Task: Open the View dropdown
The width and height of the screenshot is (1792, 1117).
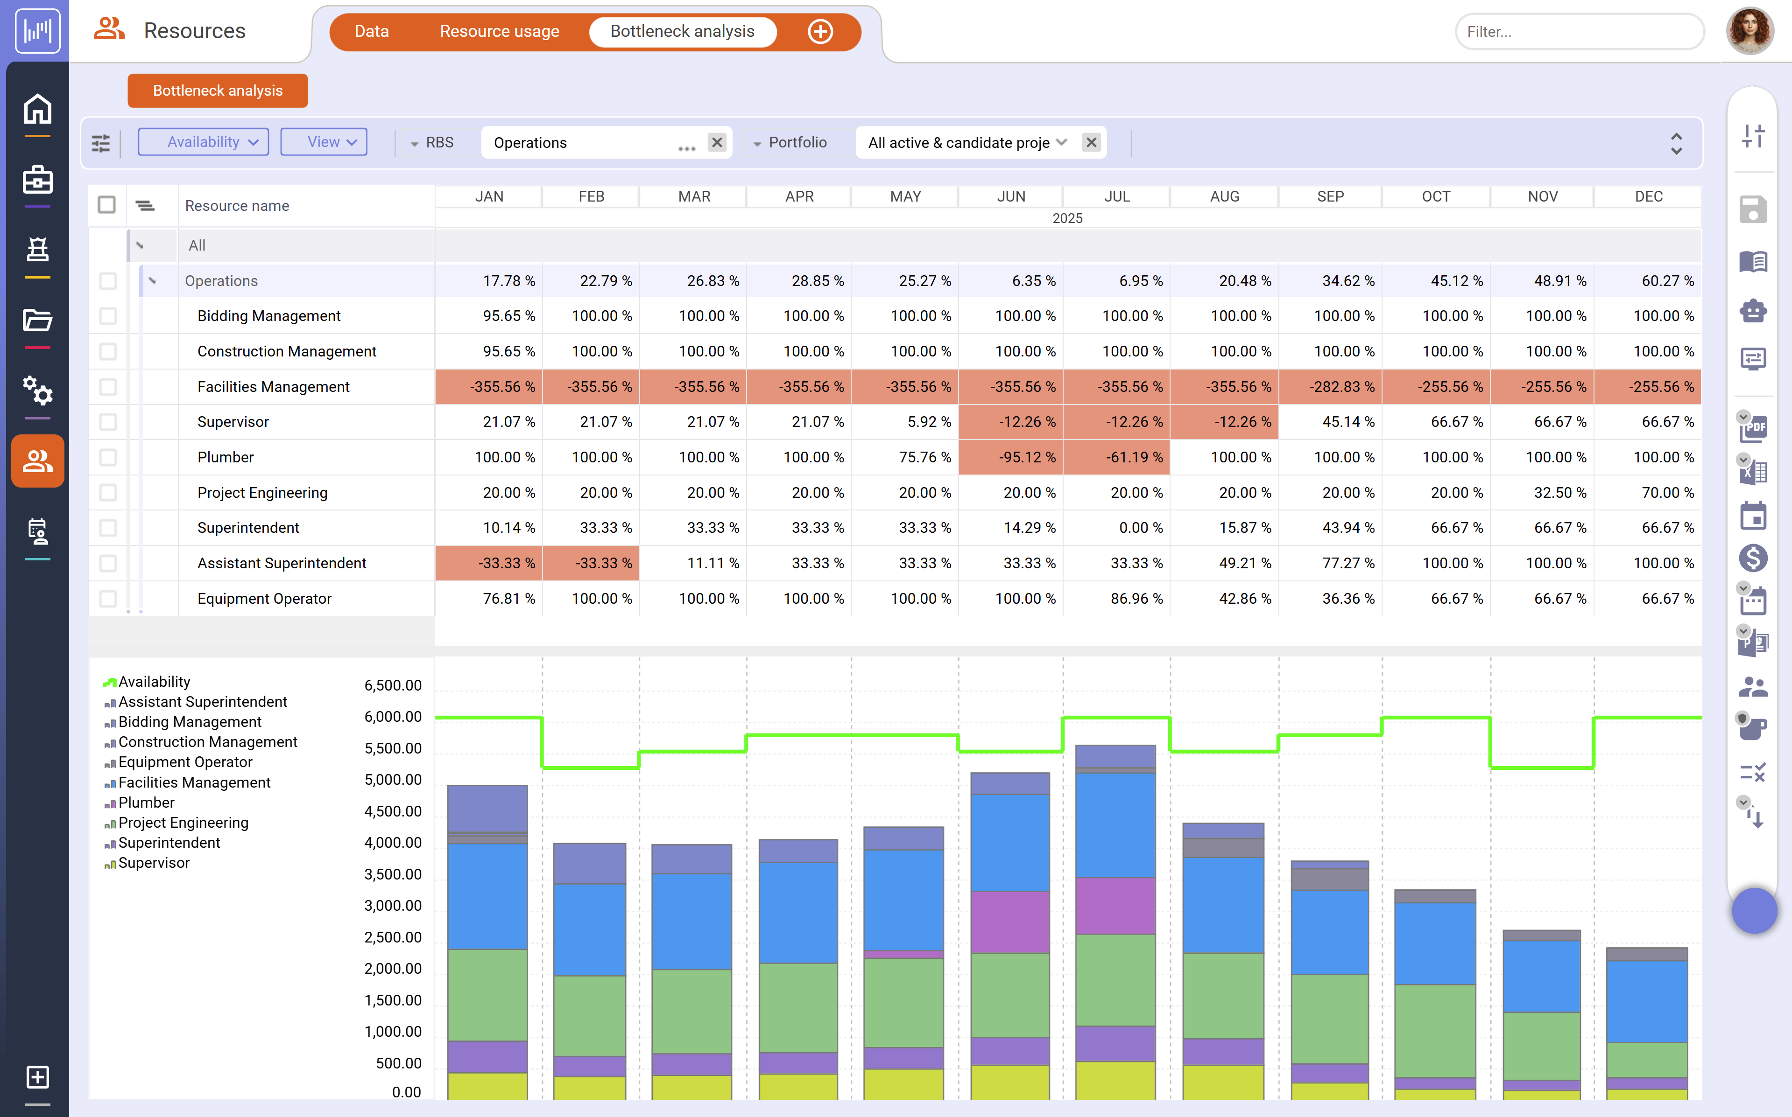Action: [323, 142]
